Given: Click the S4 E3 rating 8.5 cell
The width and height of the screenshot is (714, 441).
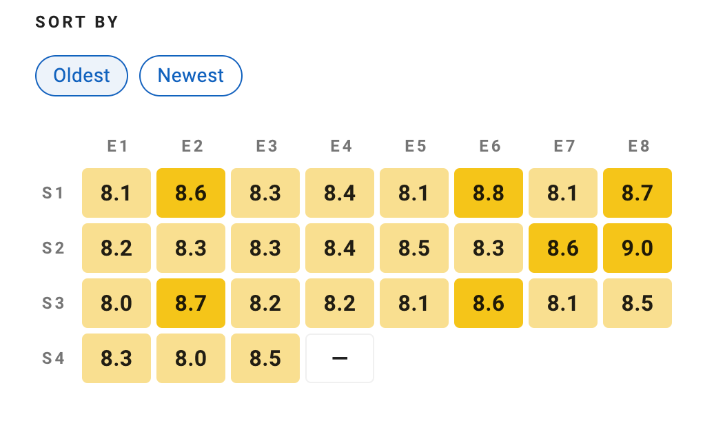Looking at the screenshot, I should (x=265, y=358).
